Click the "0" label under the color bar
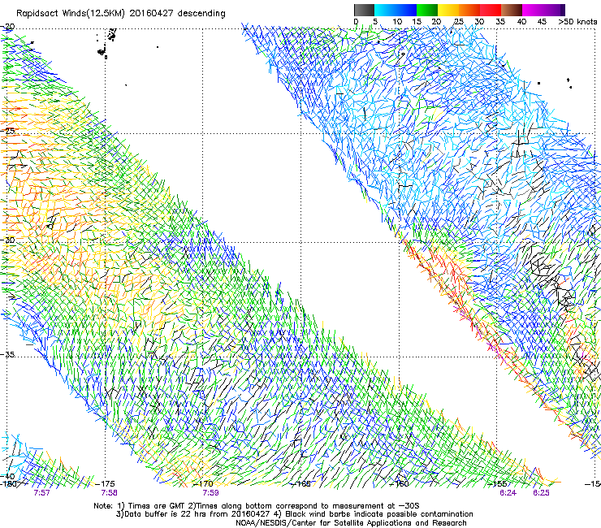The width and height of the screenshot is (601, 528). [x=357, y=22]
